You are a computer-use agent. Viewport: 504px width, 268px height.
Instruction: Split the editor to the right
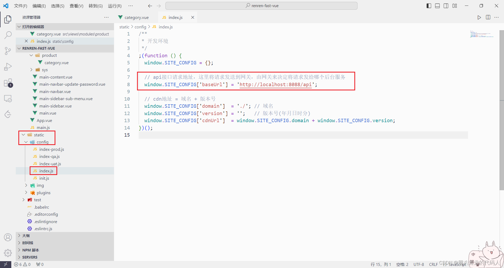click(x=488, y=17)
